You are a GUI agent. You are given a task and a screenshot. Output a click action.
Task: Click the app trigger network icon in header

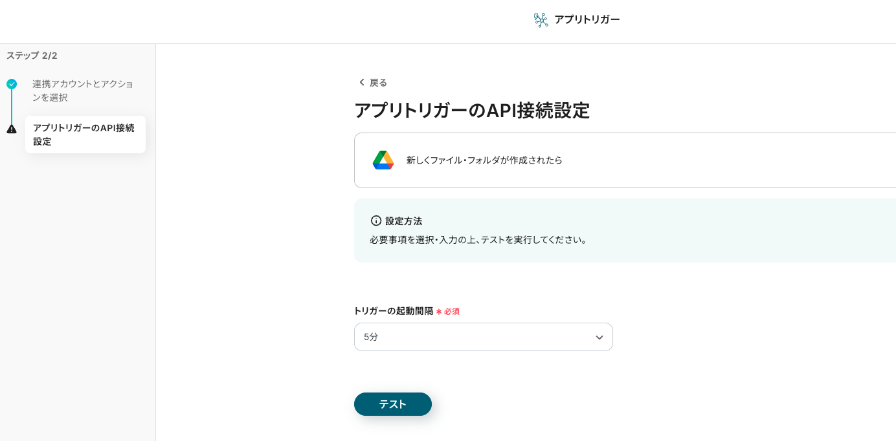(541, 20)
